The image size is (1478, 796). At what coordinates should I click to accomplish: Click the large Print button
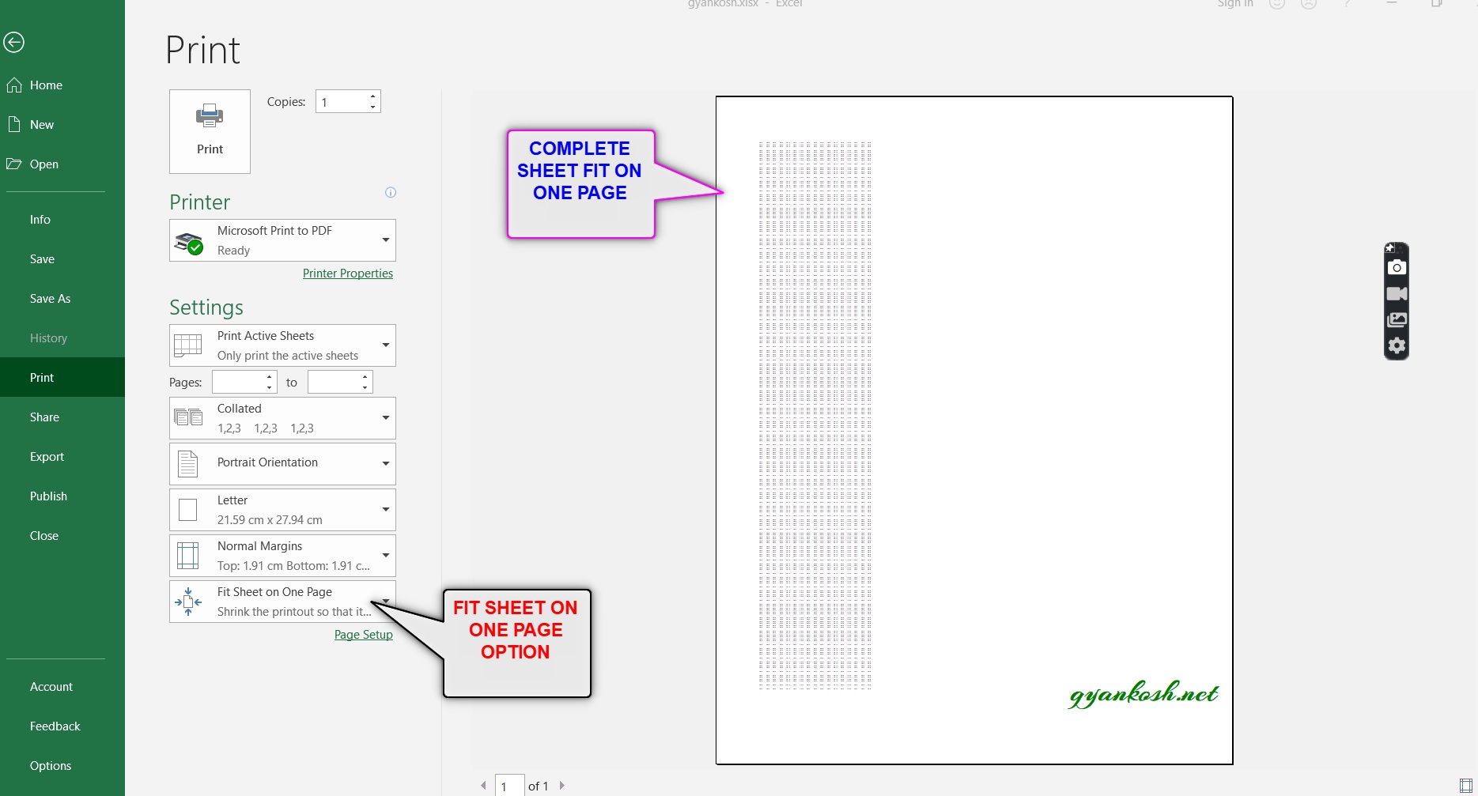click(210, 131)
